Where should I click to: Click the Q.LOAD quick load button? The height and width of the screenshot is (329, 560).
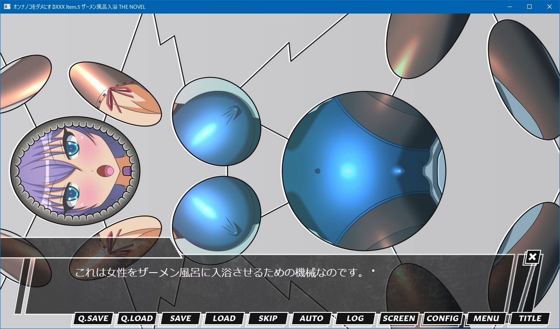[x=137, y=318]
